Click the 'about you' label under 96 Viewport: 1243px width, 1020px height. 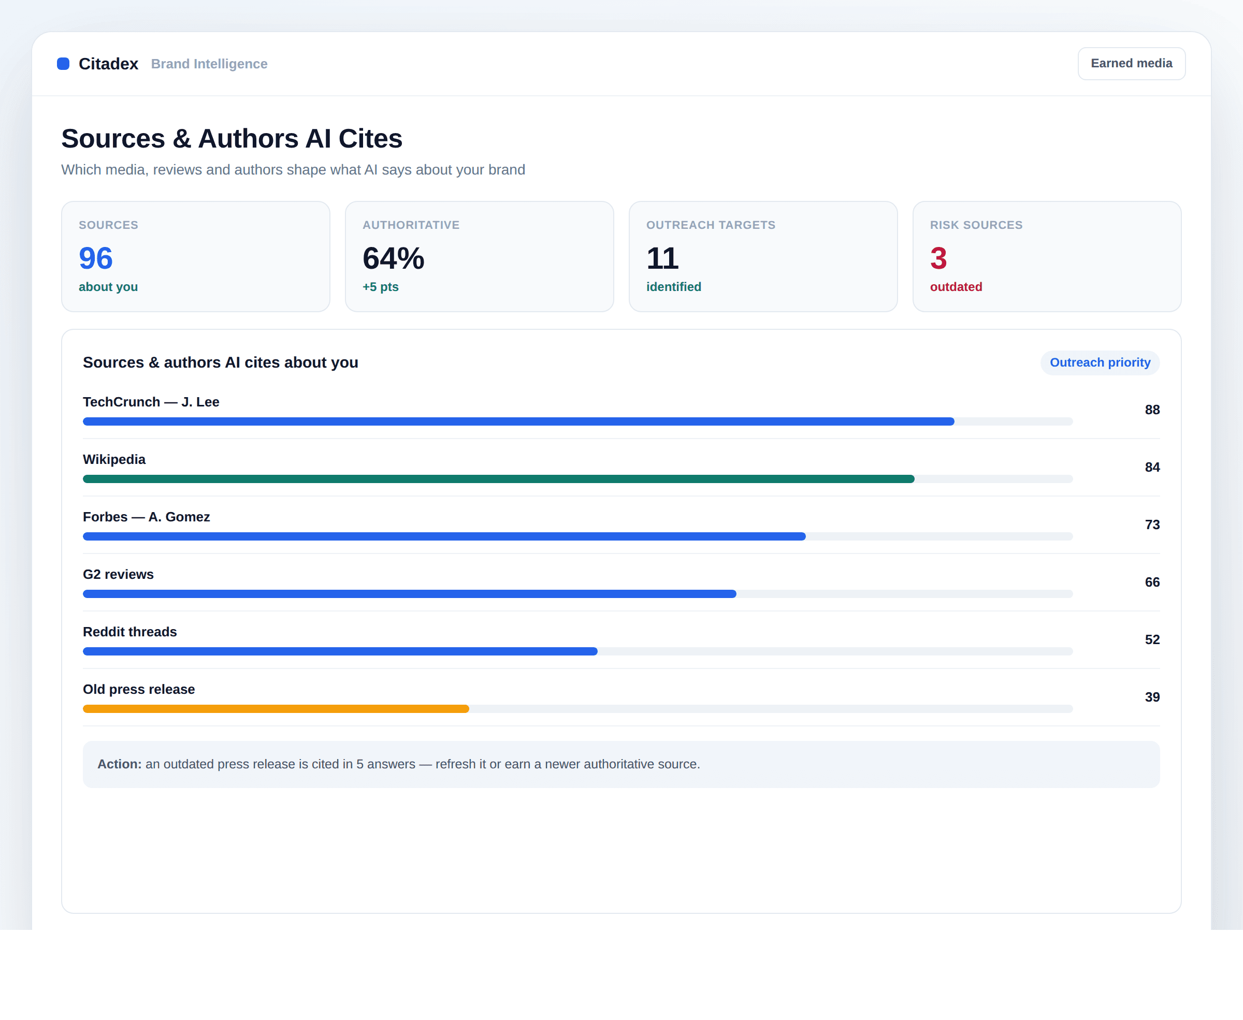(x=108, y=287)
